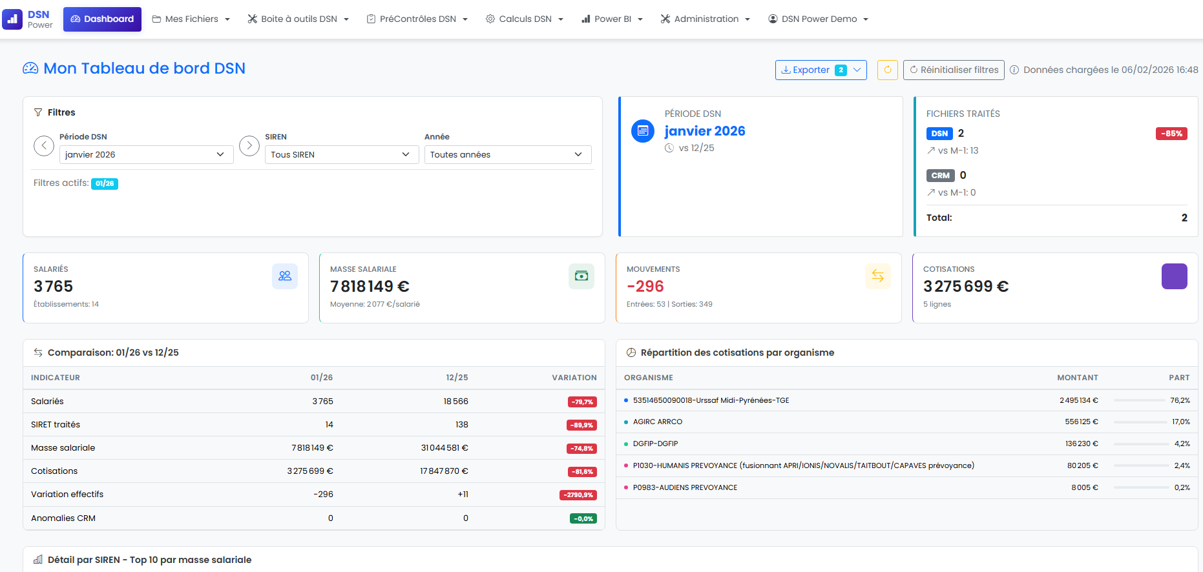The image size is (1203, 572).
Task: Open the SIREN filter dropdown
Action: coord(341,155)
